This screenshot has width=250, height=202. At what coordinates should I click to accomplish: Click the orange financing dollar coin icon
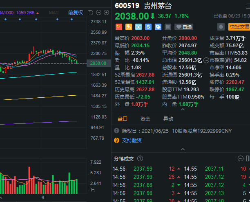tap(116, 141)
